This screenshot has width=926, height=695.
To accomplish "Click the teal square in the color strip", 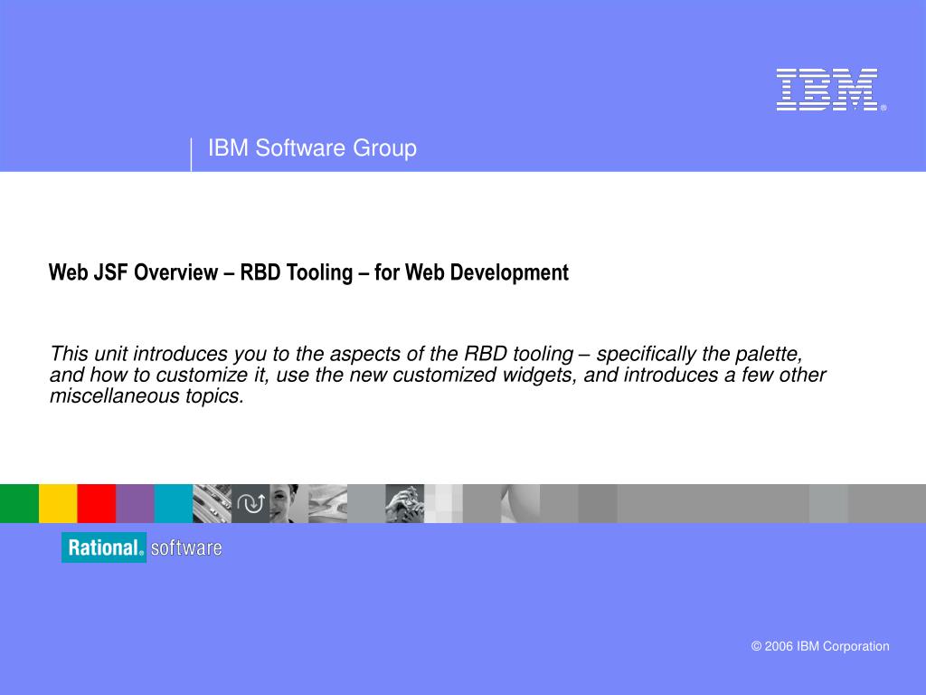I will pyautogui.click(x=174, y=503).
